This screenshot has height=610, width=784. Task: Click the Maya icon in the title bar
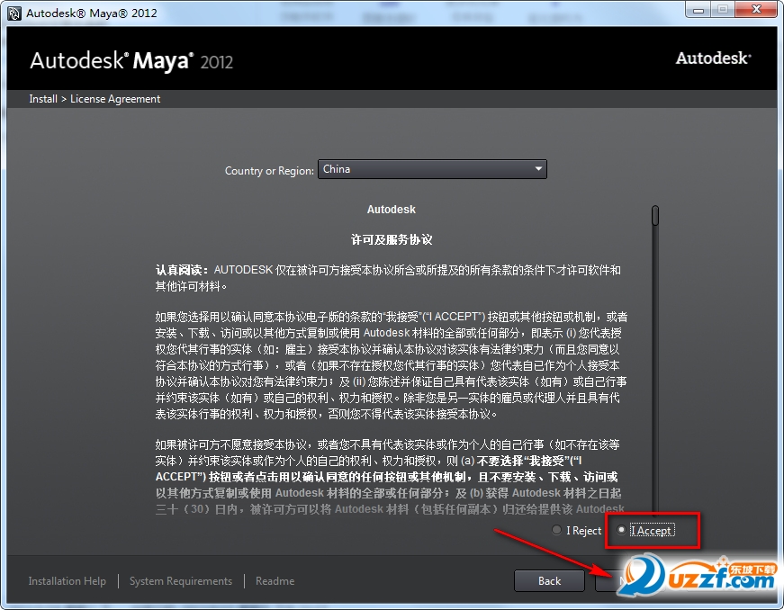coord(14,13)
